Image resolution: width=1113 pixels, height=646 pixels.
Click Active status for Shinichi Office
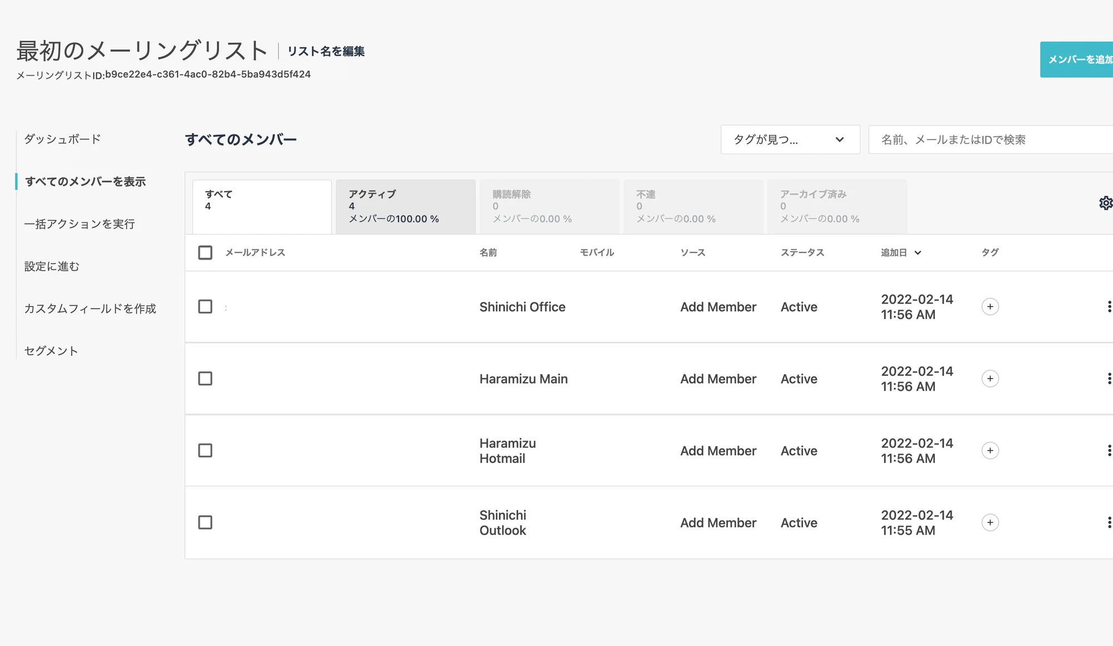click(x=799, y=307)
